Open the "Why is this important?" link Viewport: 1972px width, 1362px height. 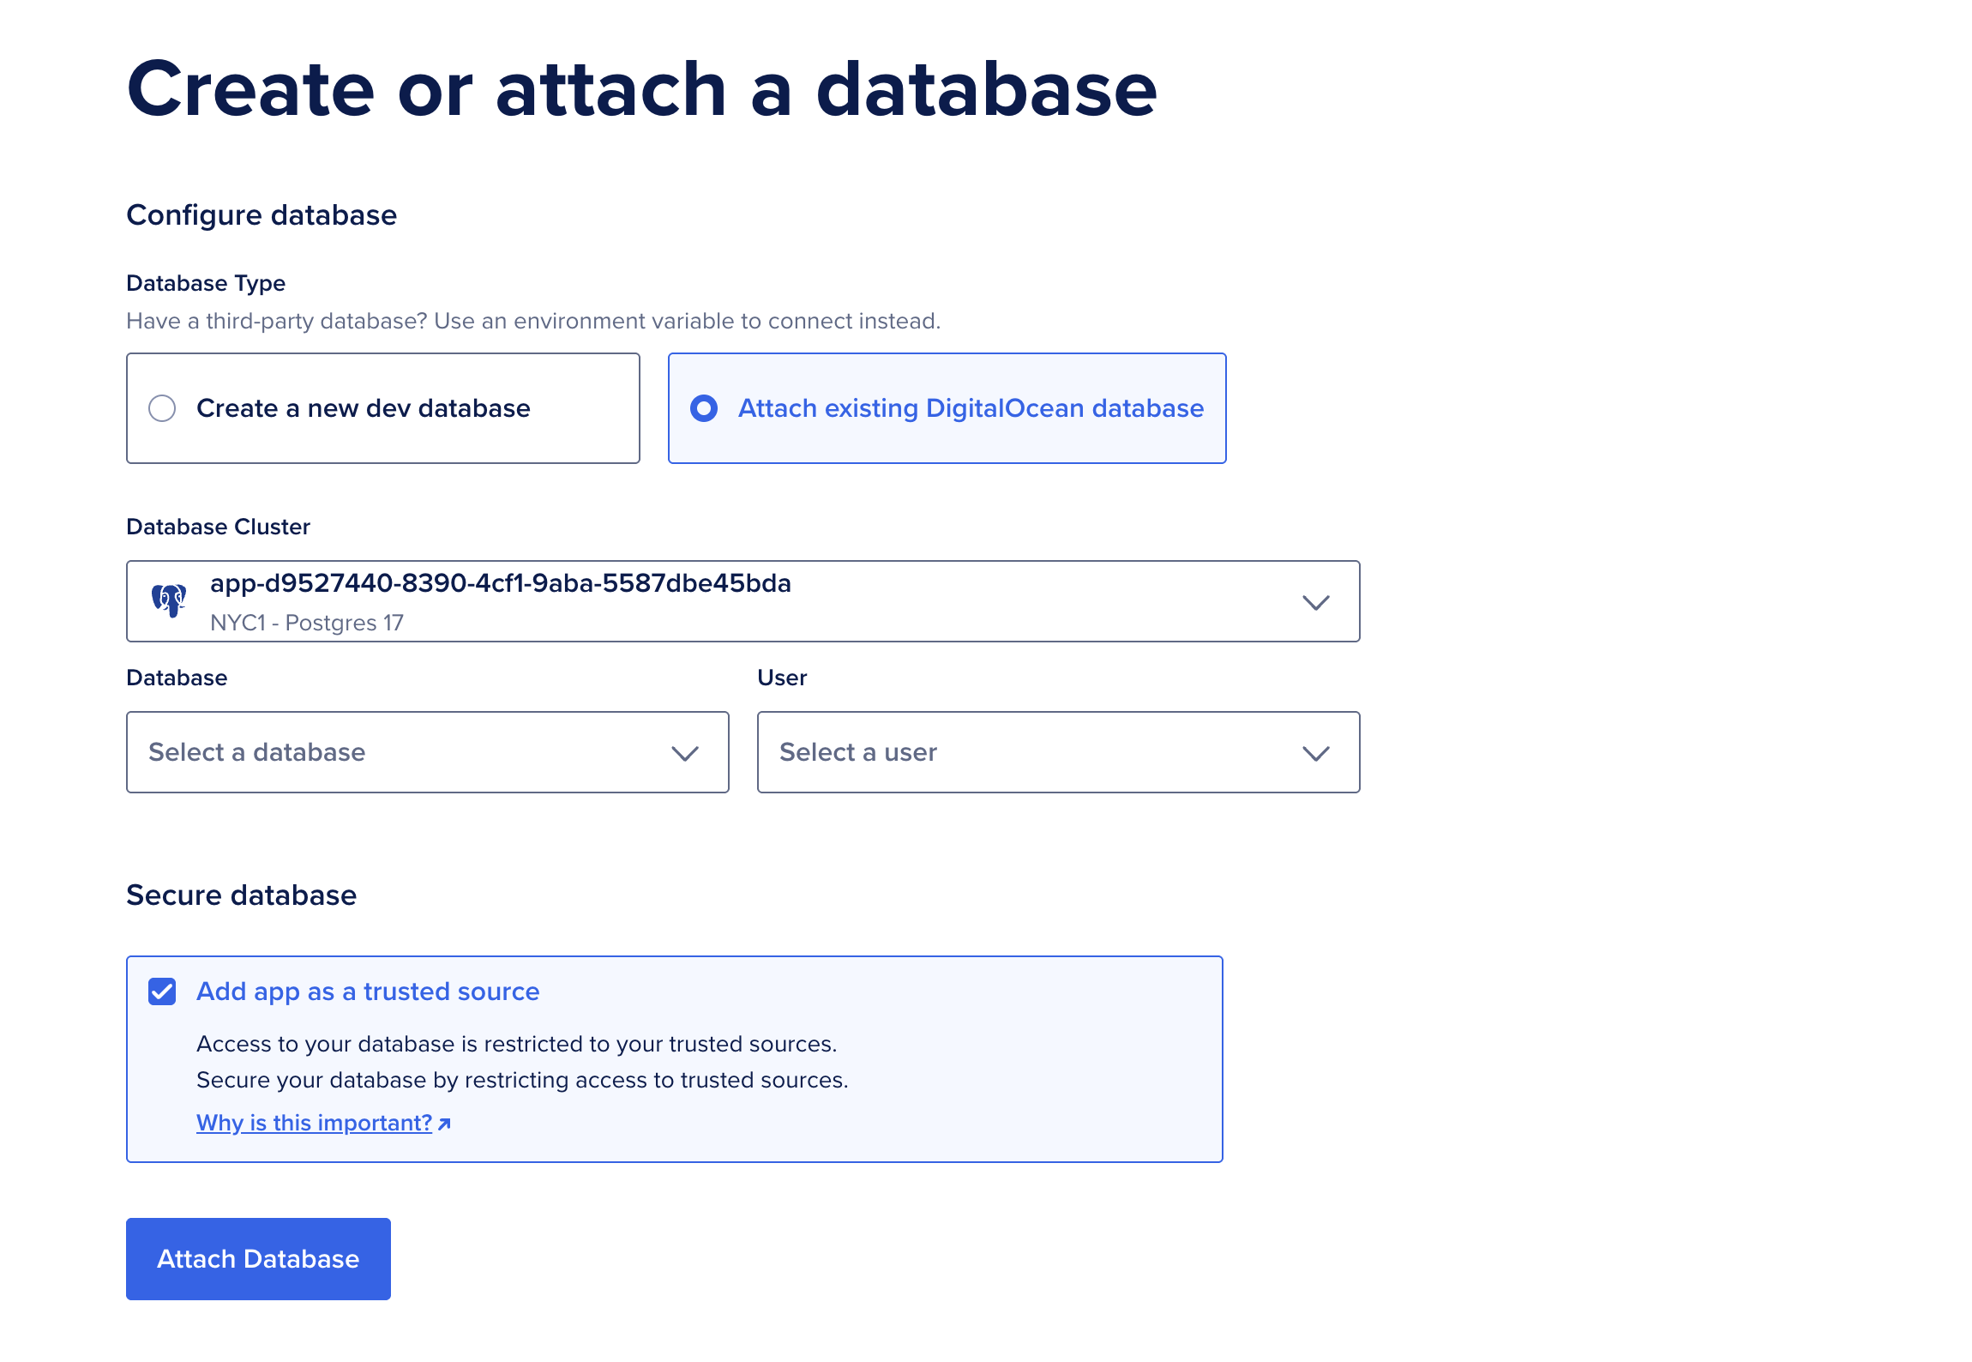click(313, 1123)
